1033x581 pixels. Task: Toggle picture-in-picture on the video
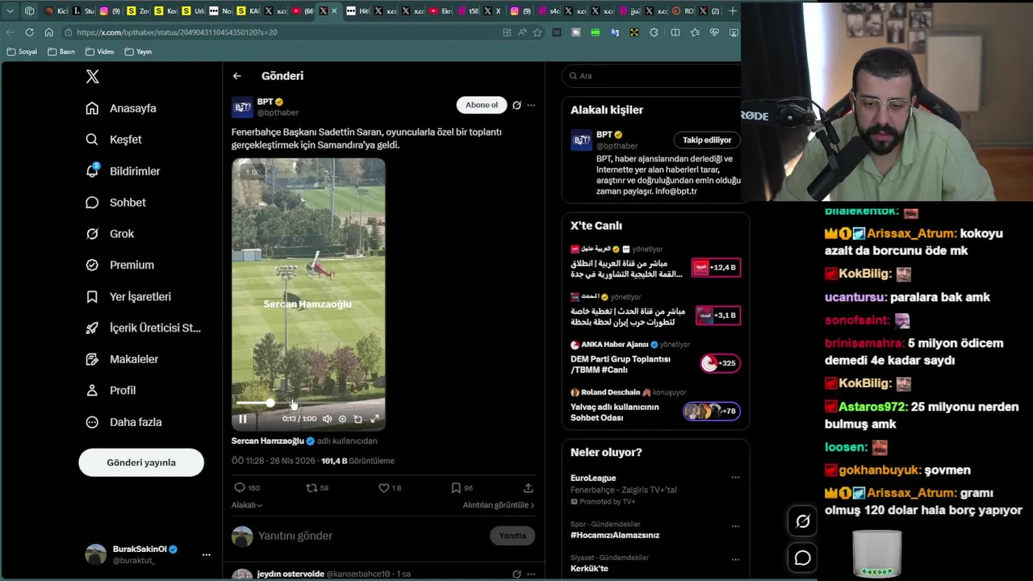coord(358,419)
